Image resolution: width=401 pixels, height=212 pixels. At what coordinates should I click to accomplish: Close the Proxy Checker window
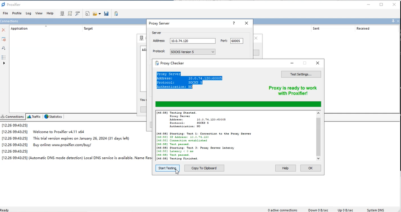(318, 63)
